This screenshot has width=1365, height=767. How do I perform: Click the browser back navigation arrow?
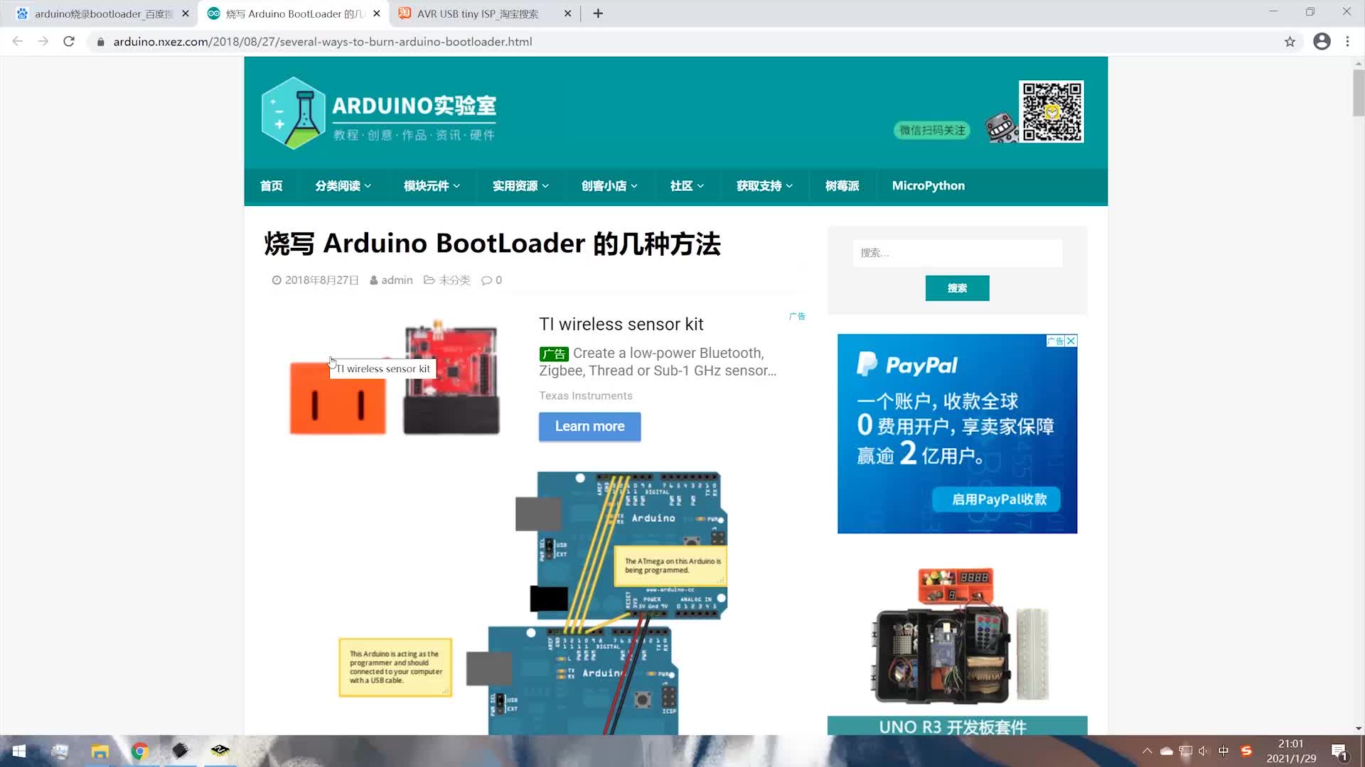point(18,41)
